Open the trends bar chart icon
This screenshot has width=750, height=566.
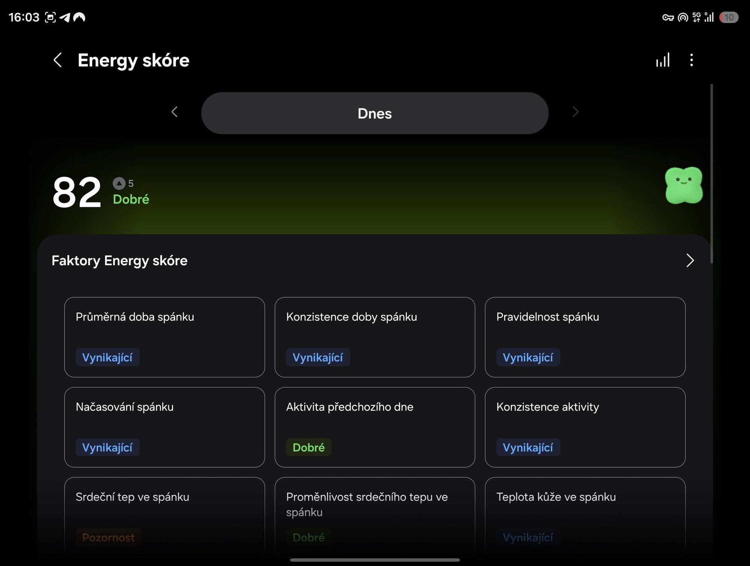pyautogui.click(x=663, y=60)
